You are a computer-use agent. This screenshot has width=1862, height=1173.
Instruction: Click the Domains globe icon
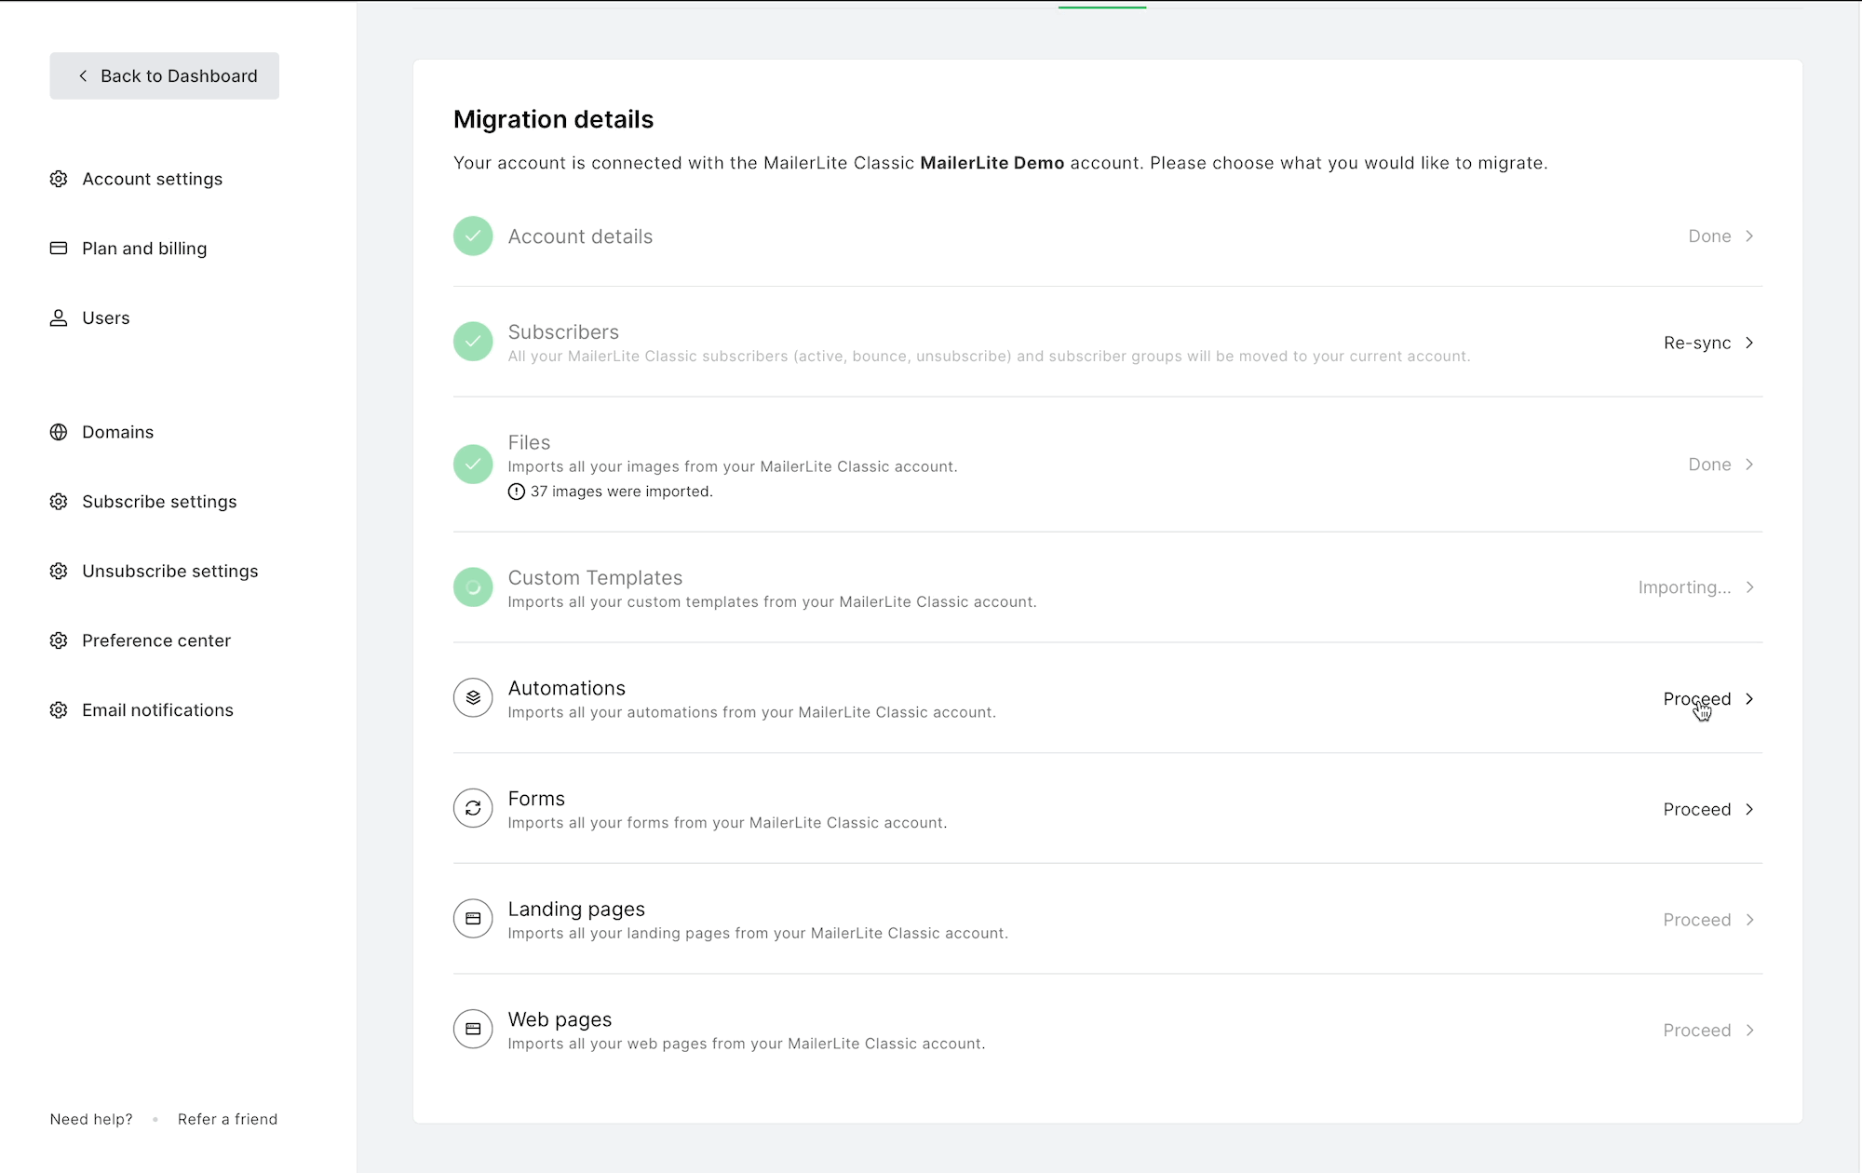pos(59,432)
